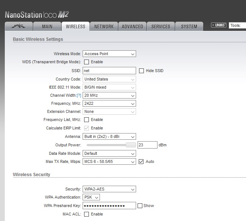Click the Output Power dBm field
Image resolution: width=246 pixels, height=221 pixels.
click(x=147, y=145)
